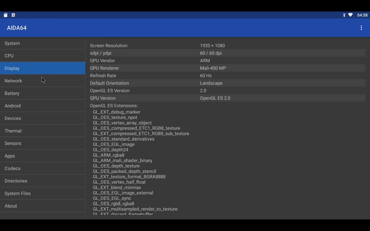Select the GL_OES_vertex_half_float extension
370x231 pixels.
point(119,182)
